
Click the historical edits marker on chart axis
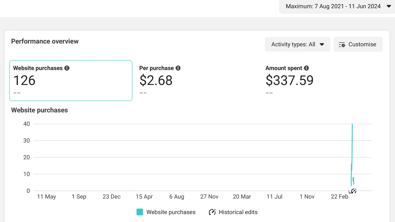[x=353, y=191]
